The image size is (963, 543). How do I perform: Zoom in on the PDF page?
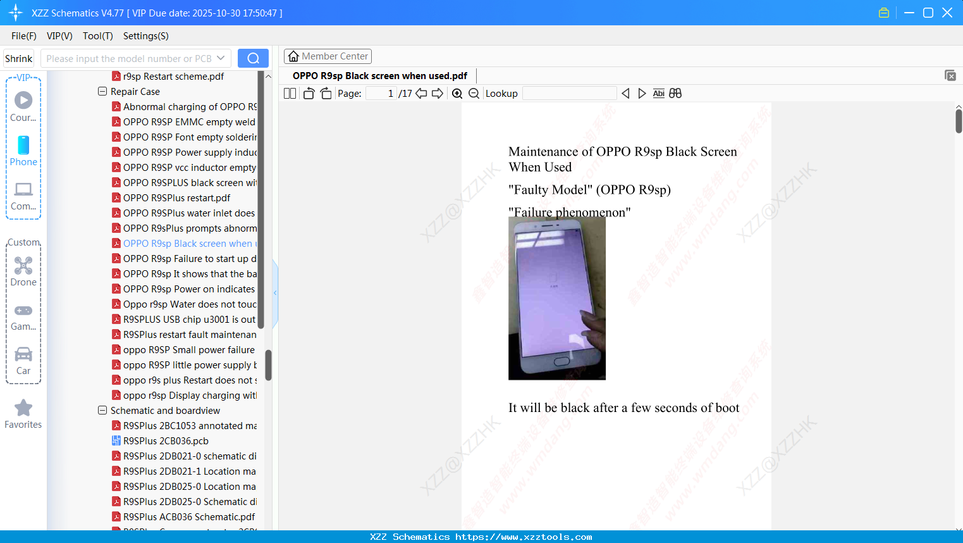[x=457, y=93]
